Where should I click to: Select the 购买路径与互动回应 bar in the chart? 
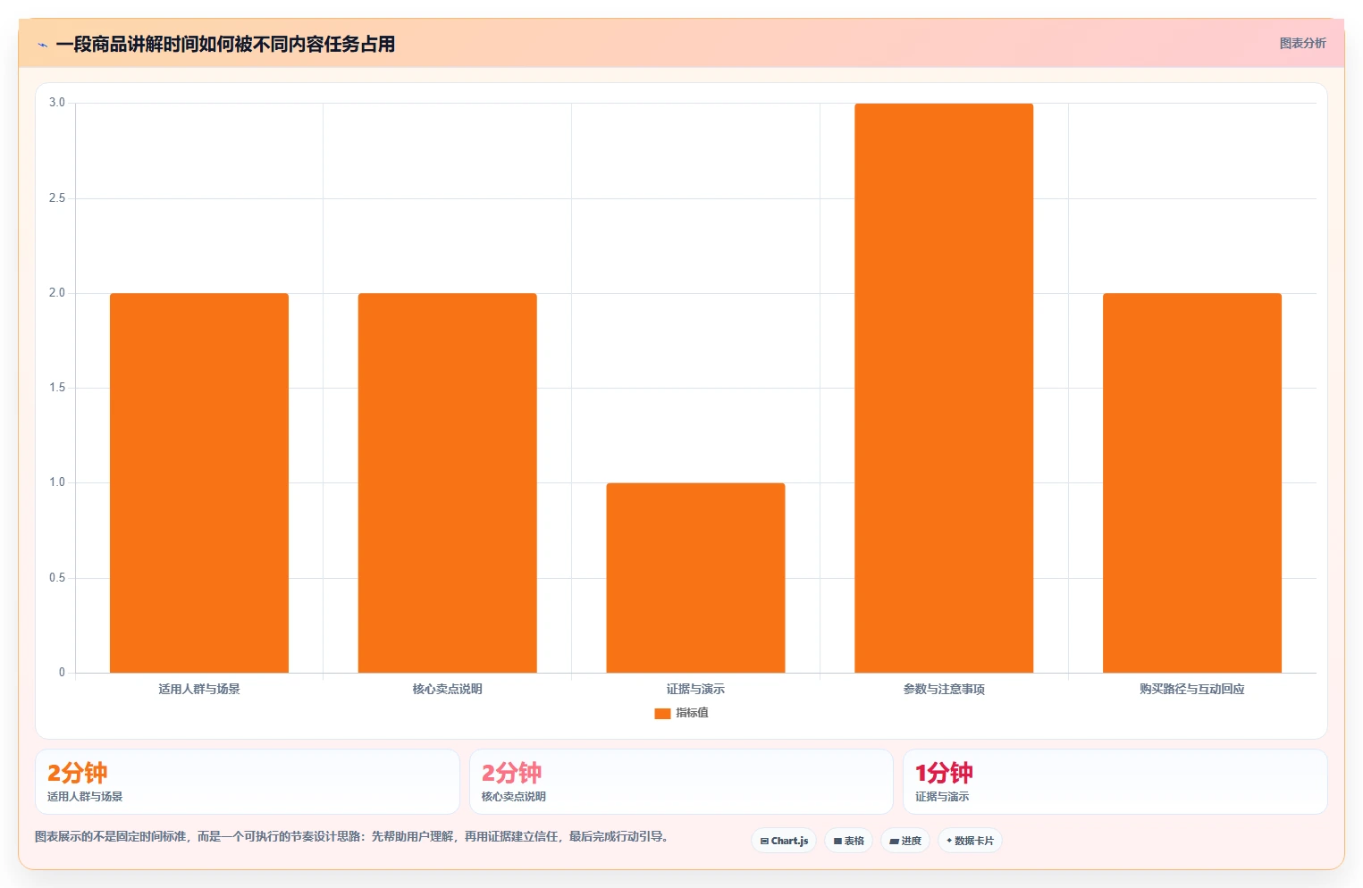[1192, 482]
